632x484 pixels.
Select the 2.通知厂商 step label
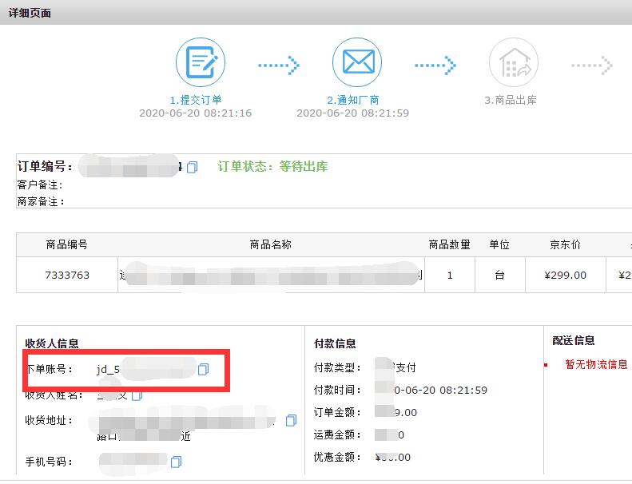(x=352, y=100)
